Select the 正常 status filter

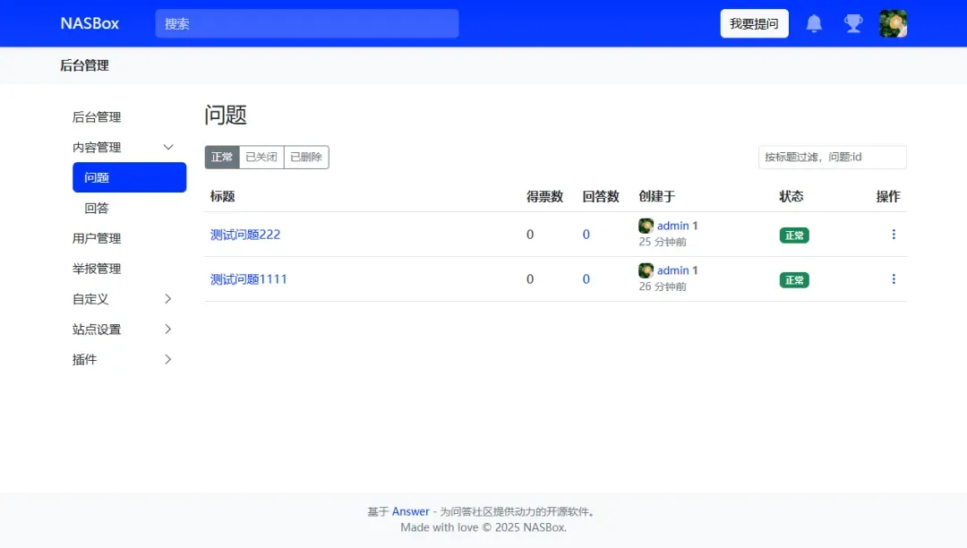click(x=221, y=158)
